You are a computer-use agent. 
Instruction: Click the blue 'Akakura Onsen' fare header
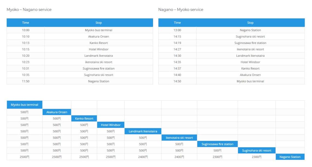[57, 112]
